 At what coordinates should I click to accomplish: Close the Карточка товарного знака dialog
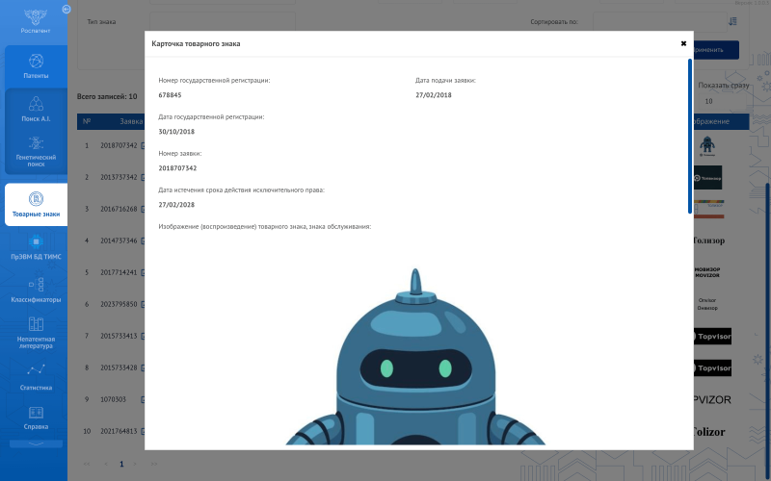coord(683,43)
